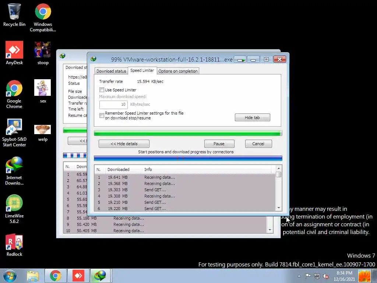Click the title bar button with green arrow
The height and width of the screenshot is (283, 377).
coord(240,59)
